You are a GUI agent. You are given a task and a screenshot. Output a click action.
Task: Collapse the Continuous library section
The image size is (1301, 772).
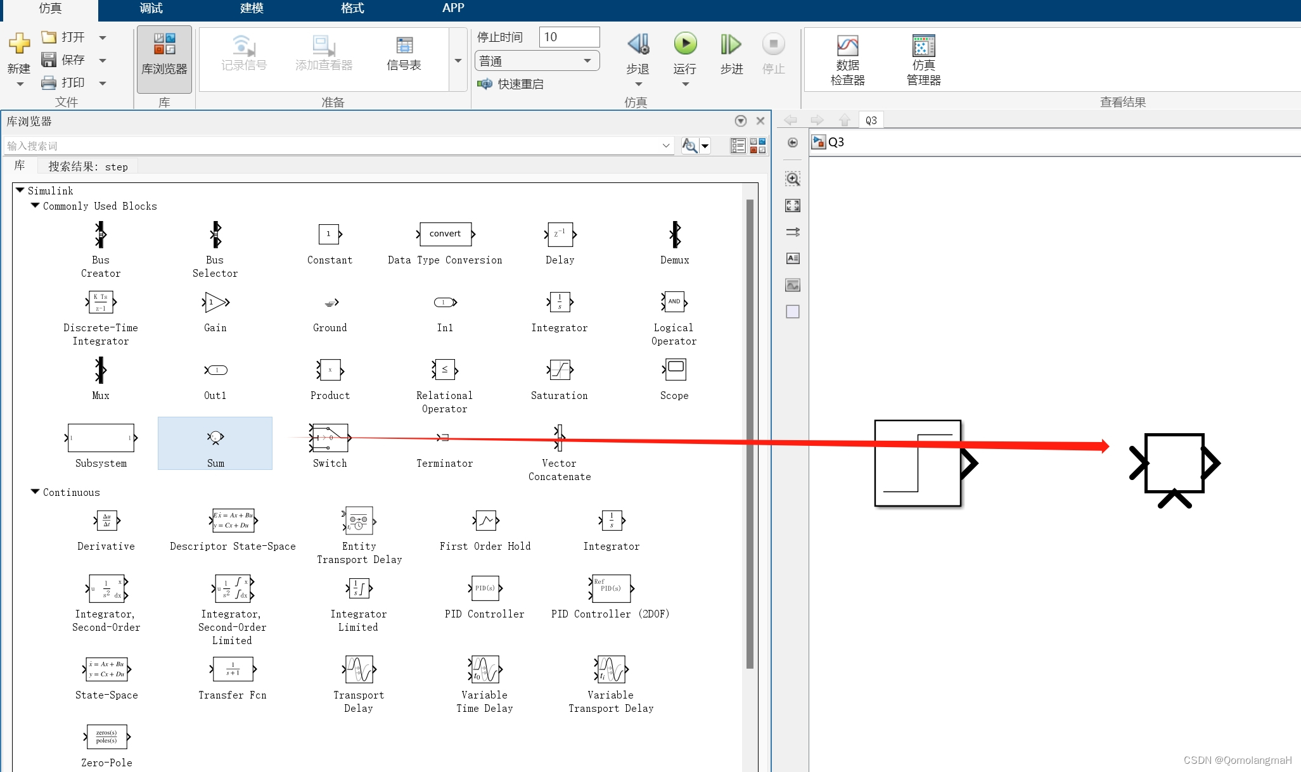coord(35,492)
